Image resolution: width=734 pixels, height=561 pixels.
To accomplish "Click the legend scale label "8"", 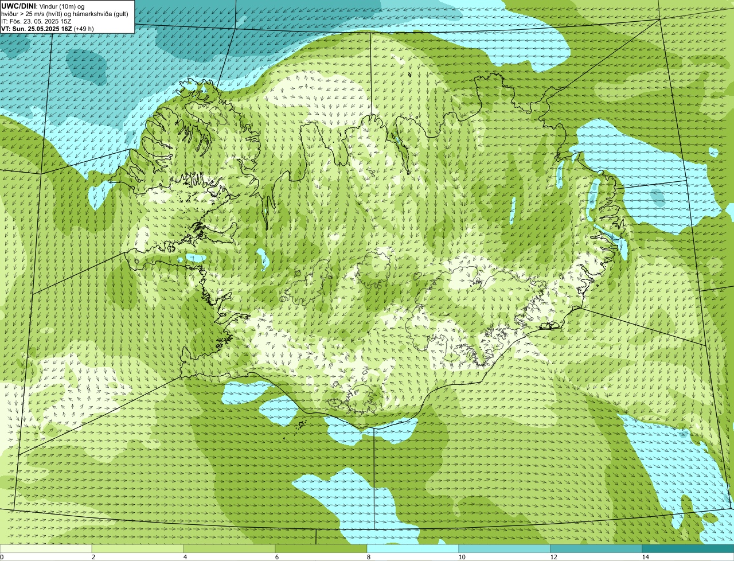I will click(368, 557).
